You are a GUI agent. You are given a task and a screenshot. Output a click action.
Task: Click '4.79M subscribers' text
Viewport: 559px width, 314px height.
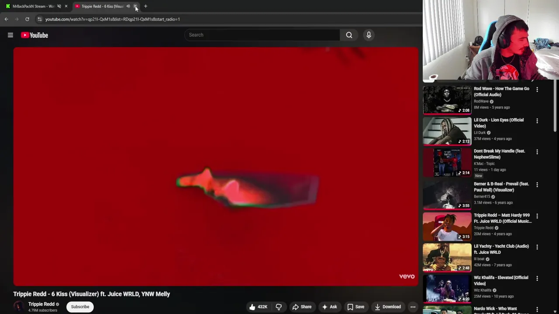(x=43, y=310)
